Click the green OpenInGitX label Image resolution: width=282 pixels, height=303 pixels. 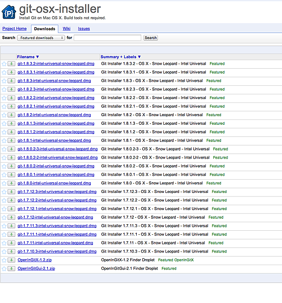[184, 260]
